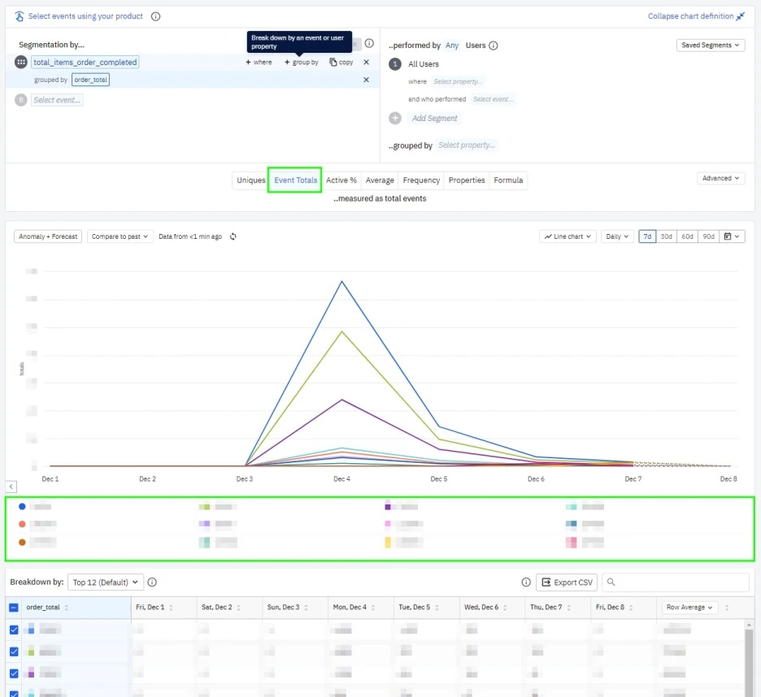Sort by Wed, Dec 6 column
Image resolution: width=761 pixels, height=697 pixels.
pyautogui.click(x=505, y=608)
